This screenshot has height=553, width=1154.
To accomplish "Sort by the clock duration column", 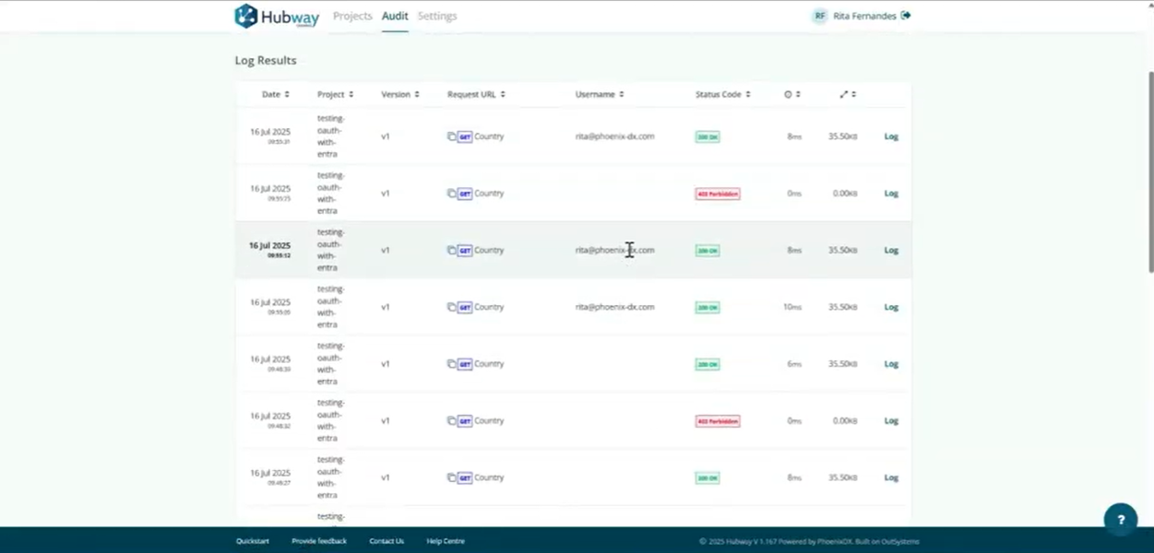I will pos(791,94).
